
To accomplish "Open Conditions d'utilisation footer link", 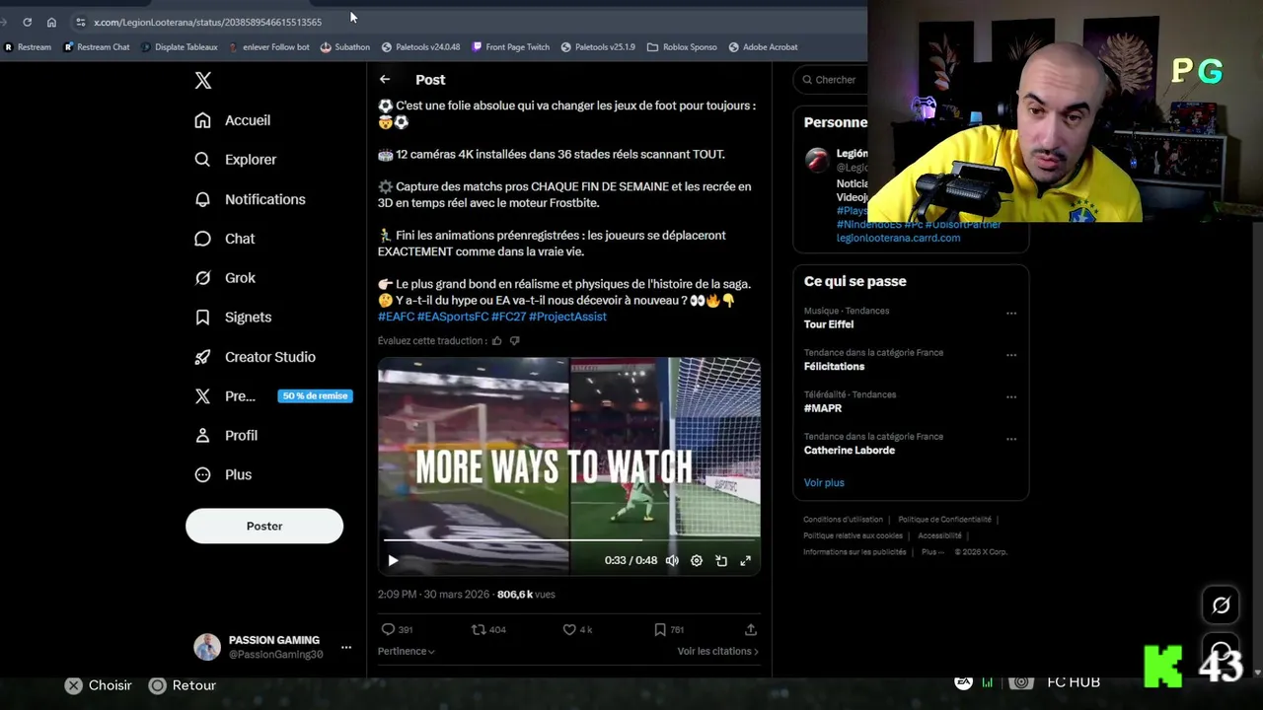I will coord(843,520).
